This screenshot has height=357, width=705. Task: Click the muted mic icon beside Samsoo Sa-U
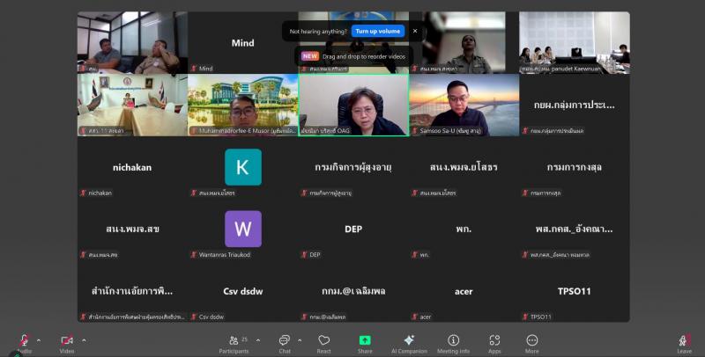tap(414, 131)
